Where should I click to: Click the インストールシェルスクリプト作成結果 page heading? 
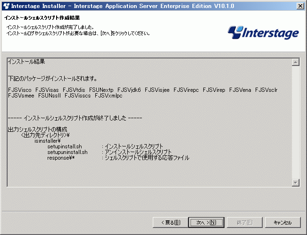[42, 18]
